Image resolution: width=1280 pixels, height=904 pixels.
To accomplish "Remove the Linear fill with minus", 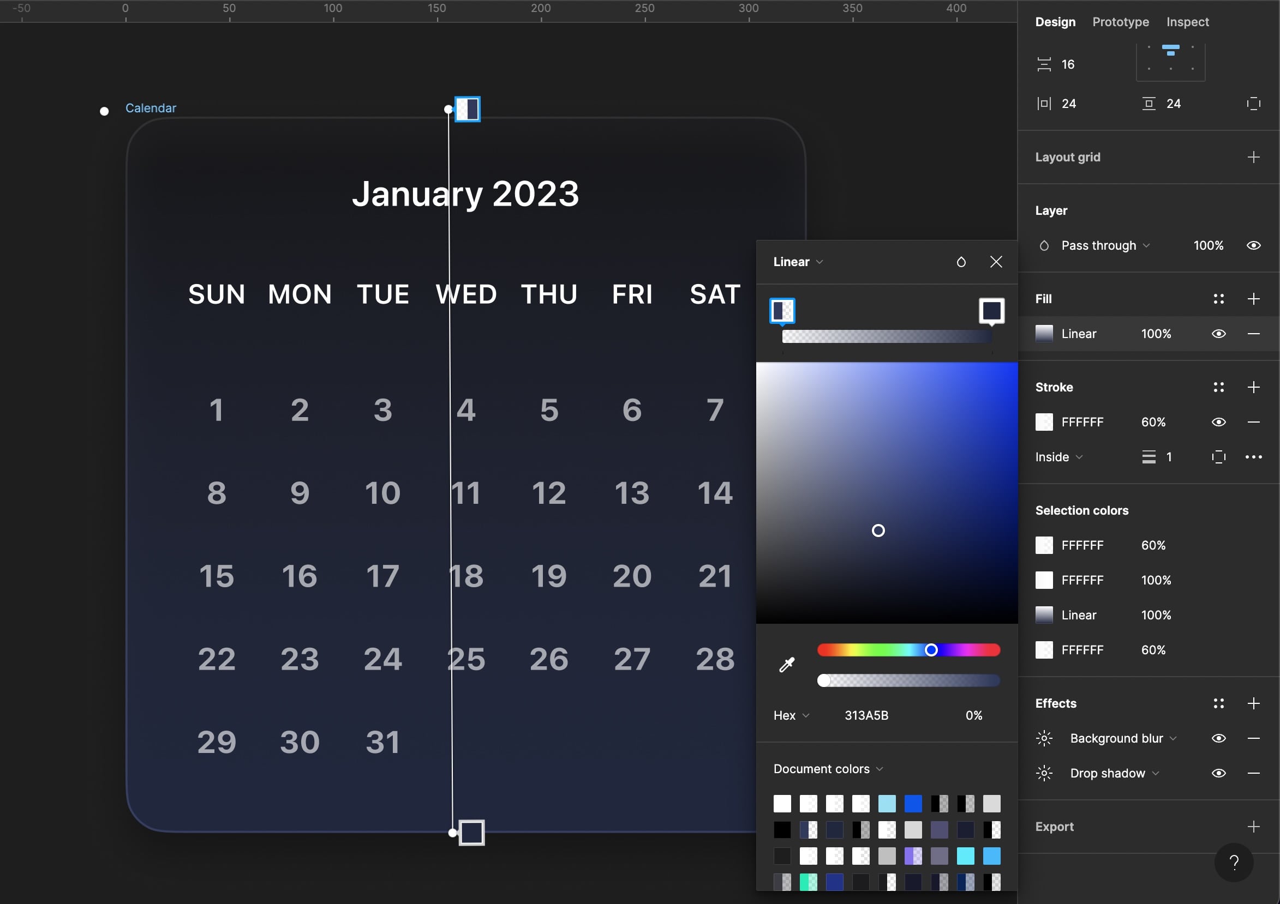I will point(1253,334).
